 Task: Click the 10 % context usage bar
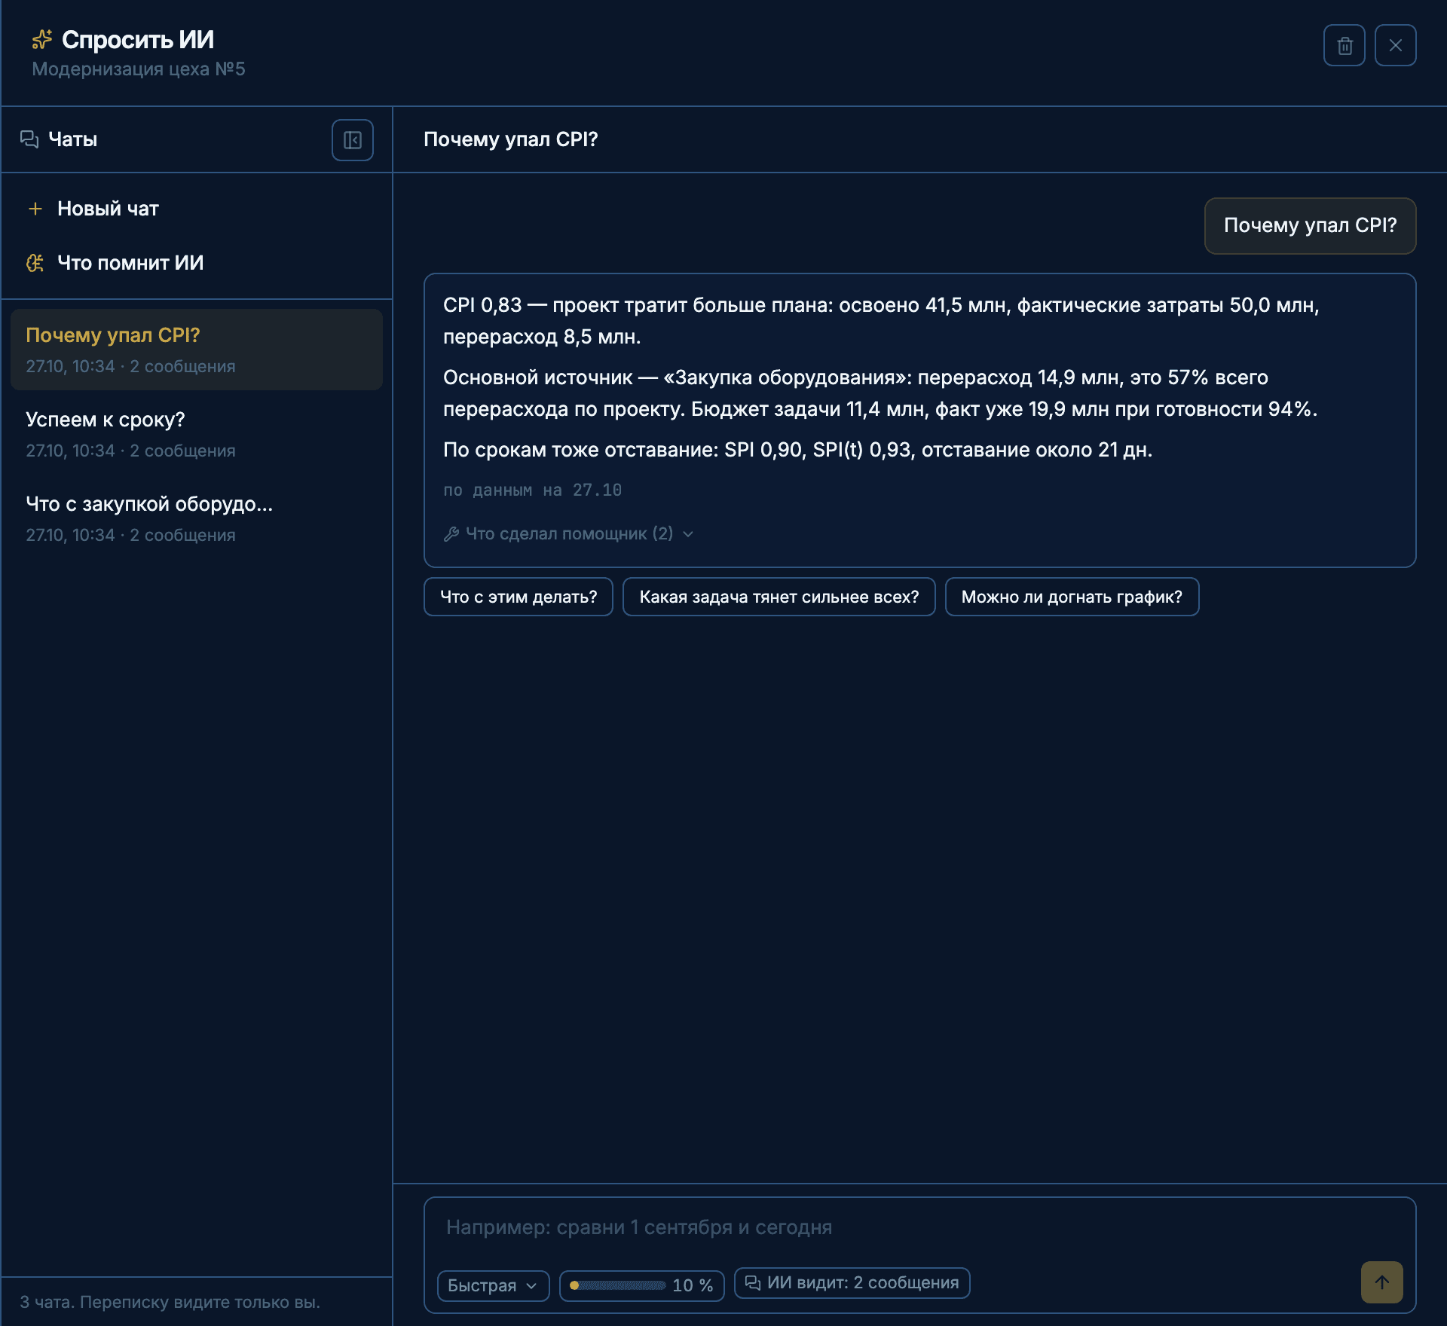641,1285
